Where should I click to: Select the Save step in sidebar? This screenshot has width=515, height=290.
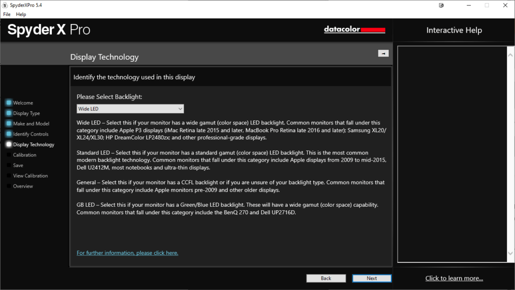tap(18, 166)
